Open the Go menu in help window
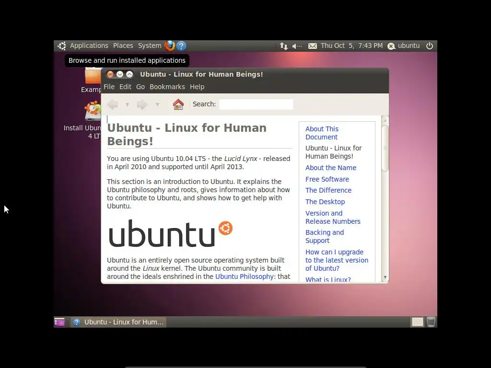Viewport: 491px width, 368px height. (x=140, y=87)
